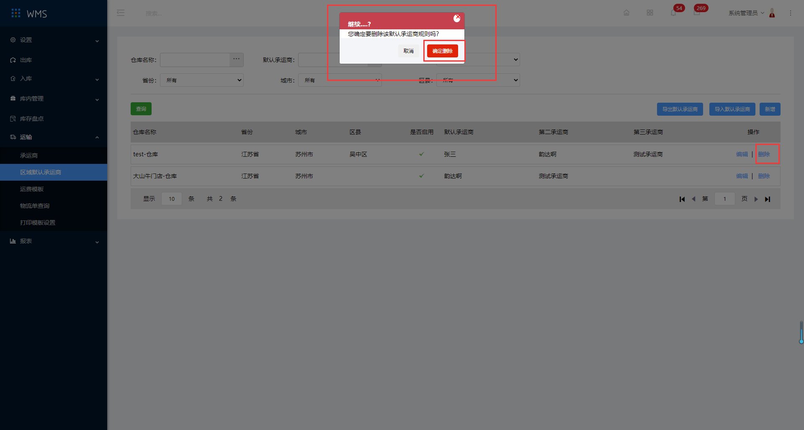This screenshot has width=804, height=430.
Task: Open the 运费模板 submenu item
Action: coord(54,189)
